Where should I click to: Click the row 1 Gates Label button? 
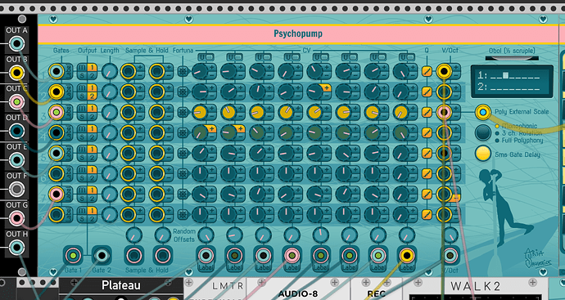tap(68, 71)
